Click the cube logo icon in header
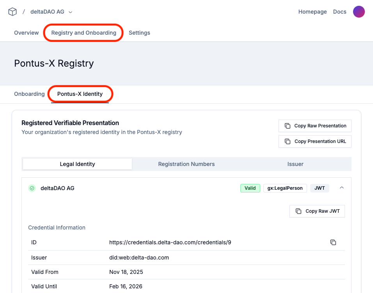This screenshot has height=293, width=373. [12, 12]
